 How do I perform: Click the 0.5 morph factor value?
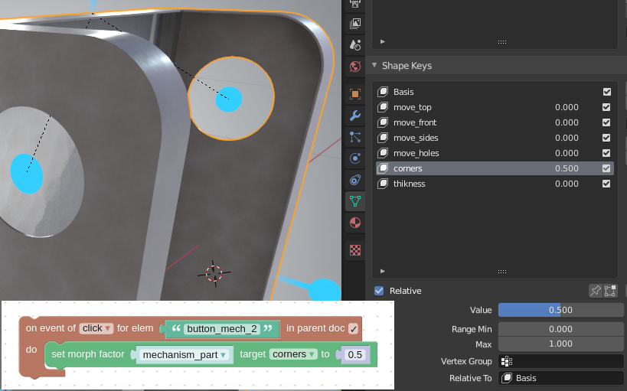click(x=354, y=354)
